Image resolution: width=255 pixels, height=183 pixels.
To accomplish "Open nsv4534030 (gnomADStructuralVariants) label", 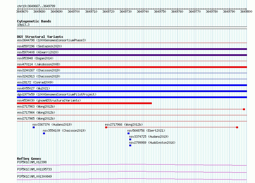I will click(49, 100).
